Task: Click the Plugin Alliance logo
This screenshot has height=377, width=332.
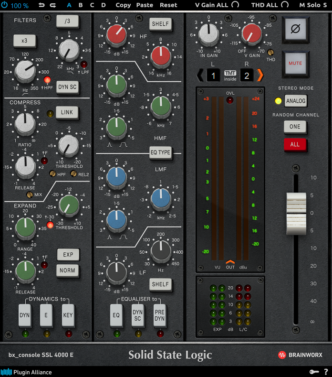Action: (x=26, y=372)
